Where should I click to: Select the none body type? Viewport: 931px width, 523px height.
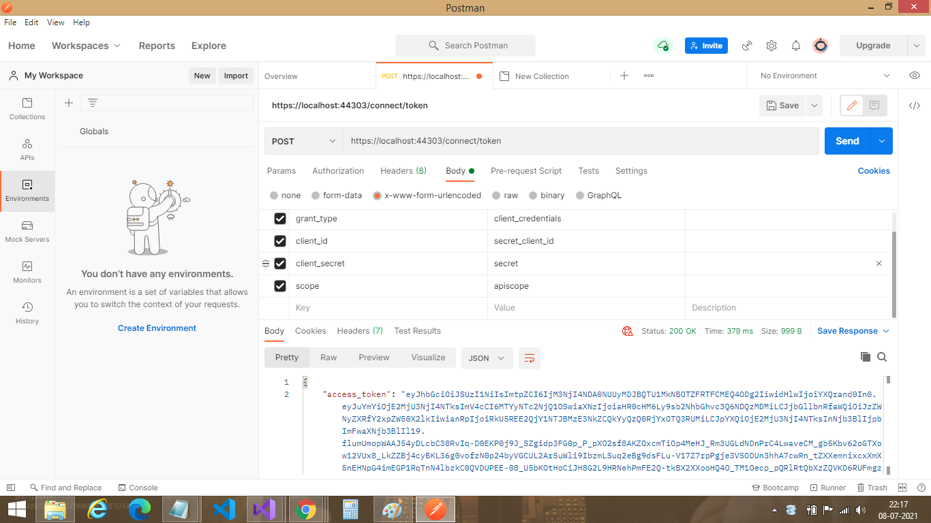(x=274, y=195)
